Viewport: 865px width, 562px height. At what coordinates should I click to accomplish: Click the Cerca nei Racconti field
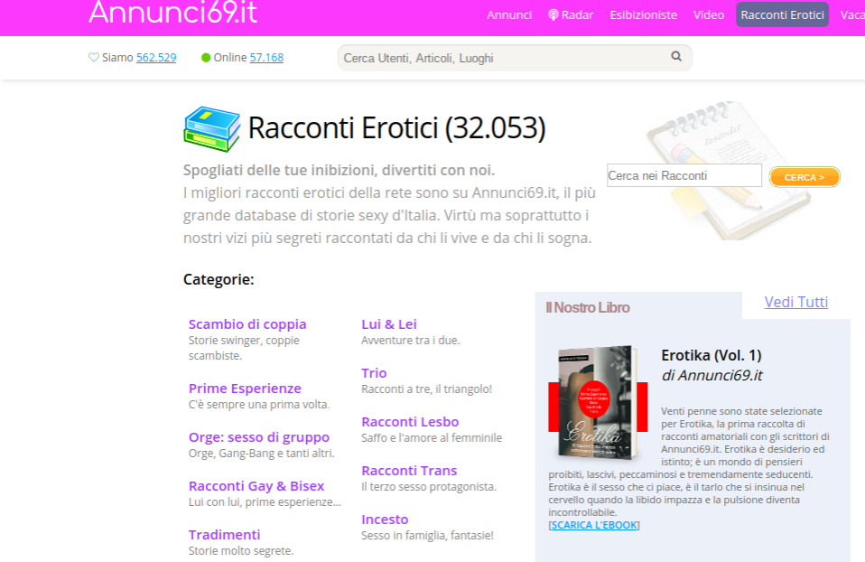684,176
